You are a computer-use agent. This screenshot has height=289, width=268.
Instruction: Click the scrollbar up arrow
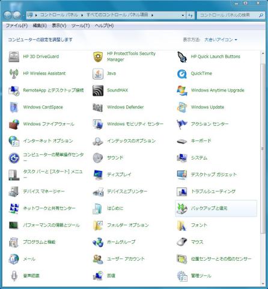[263, 54]
